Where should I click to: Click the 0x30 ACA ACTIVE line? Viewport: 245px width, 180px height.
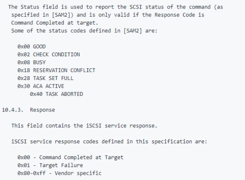click(x=41, y=86)
